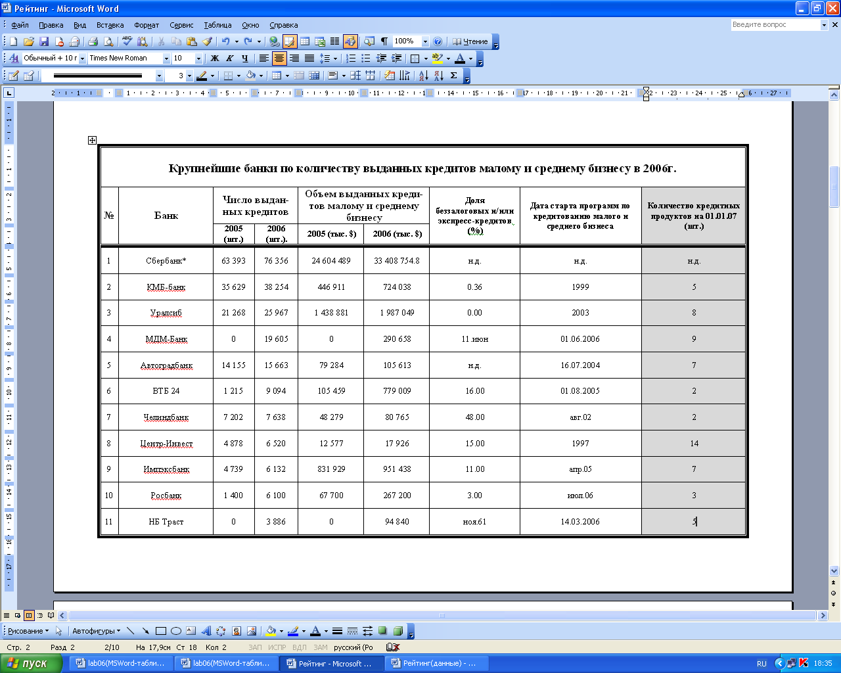This screenshot has width=841, height=673.
Task: Open Print Preview from the toolbar
Action: [x=108, y=41]
